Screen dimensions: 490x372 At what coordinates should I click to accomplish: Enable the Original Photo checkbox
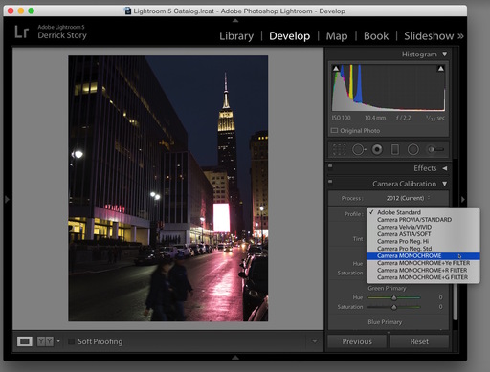click(334, 131)
